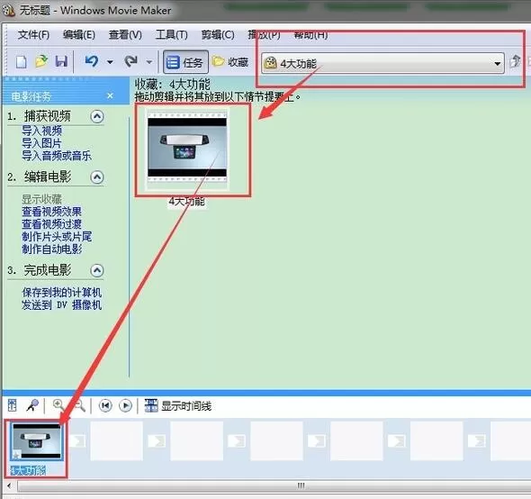Collapse the 捕获视频 section
The height and width of the screenshot is (499, 531).
coord(97,116)
